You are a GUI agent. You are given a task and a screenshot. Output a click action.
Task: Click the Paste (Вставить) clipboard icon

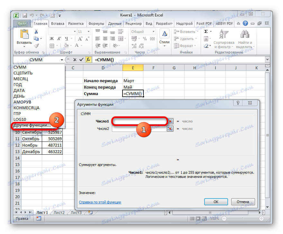[x=24, y=34]
